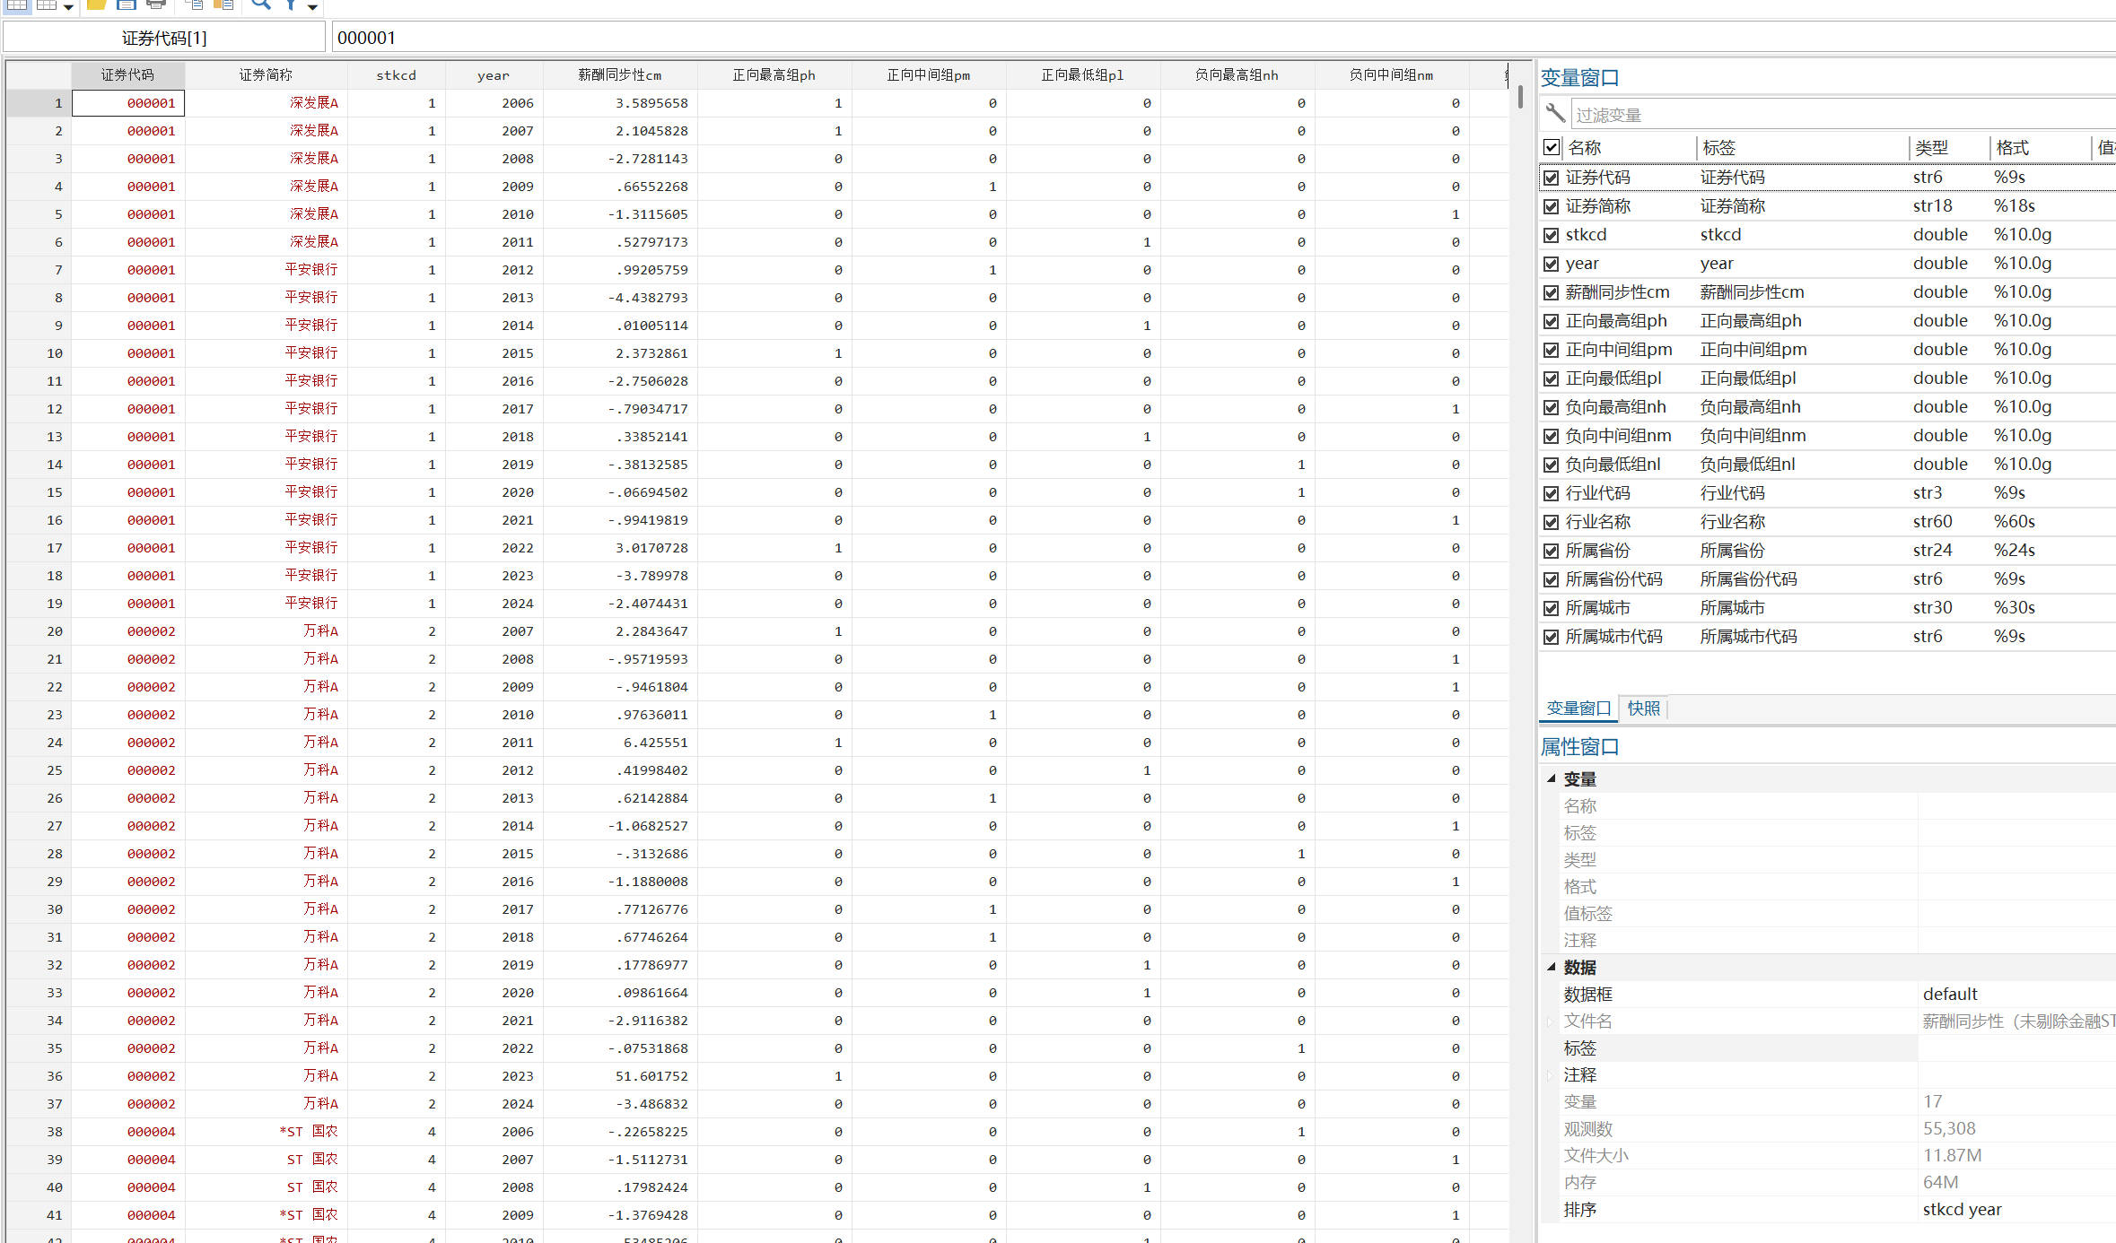Image resolution: width=2116 pixels, height=1243 pixels.
Task: Click the blue save icon
Action: pyautogui.click(x=127, y=4)
